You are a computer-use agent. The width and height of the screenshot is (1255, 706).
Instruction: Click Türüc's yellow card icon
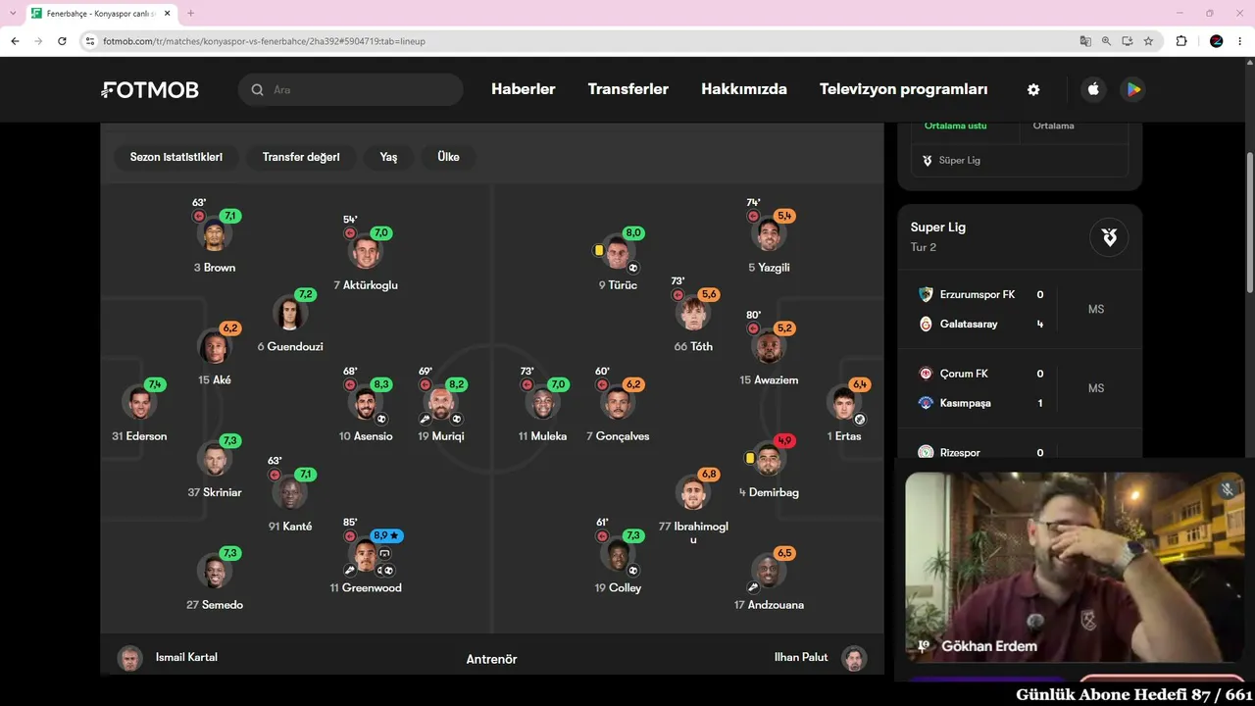598,250
